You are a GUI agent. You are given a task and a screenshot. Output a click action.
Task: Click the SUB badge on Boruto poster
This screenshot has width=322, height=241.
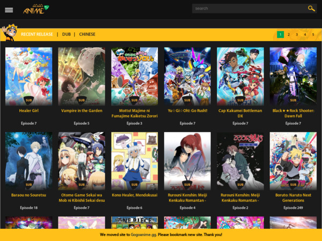coord(293,185)
